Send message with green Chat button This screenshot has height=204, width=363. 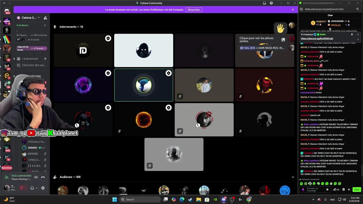pyautogui.click(x=357, y=190)
